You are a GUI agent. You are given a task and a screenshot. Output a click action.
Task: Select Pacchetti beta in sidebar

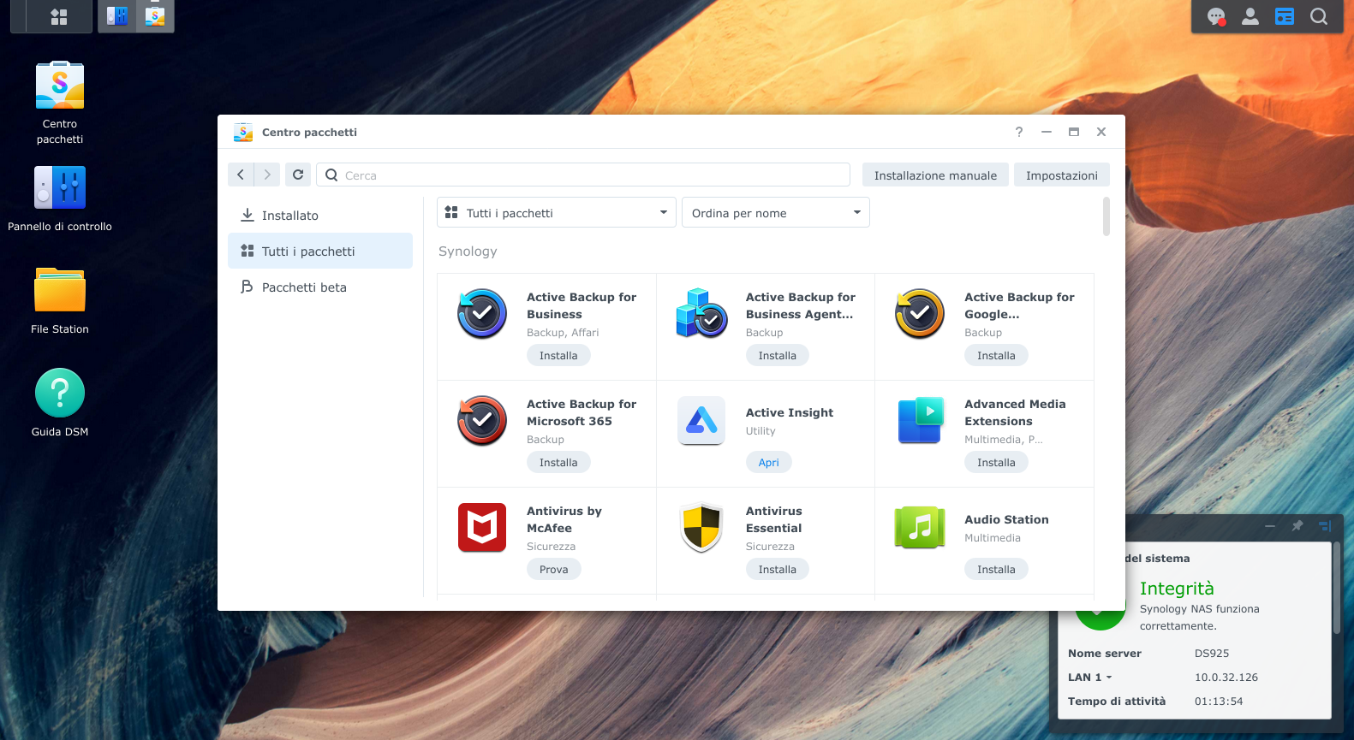[x=320, y=287]
